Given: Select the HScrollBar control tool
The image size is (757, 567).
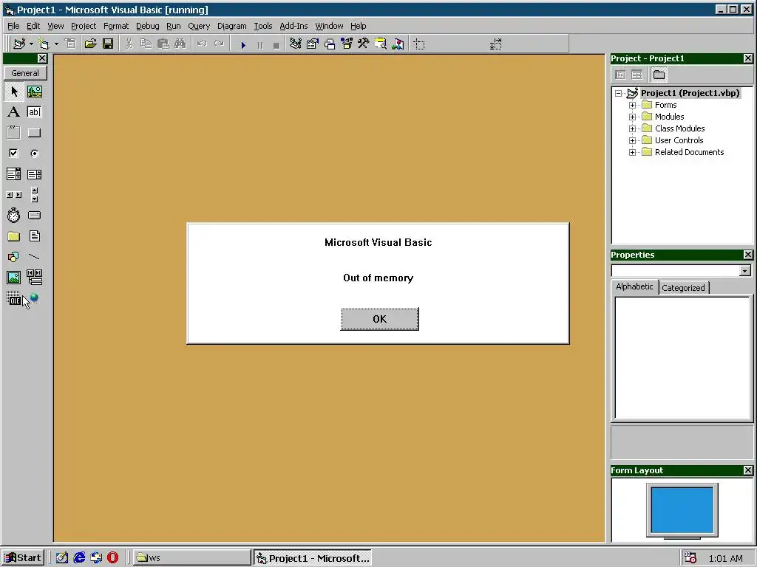Looking at the screenshot, I should (14, 195).
